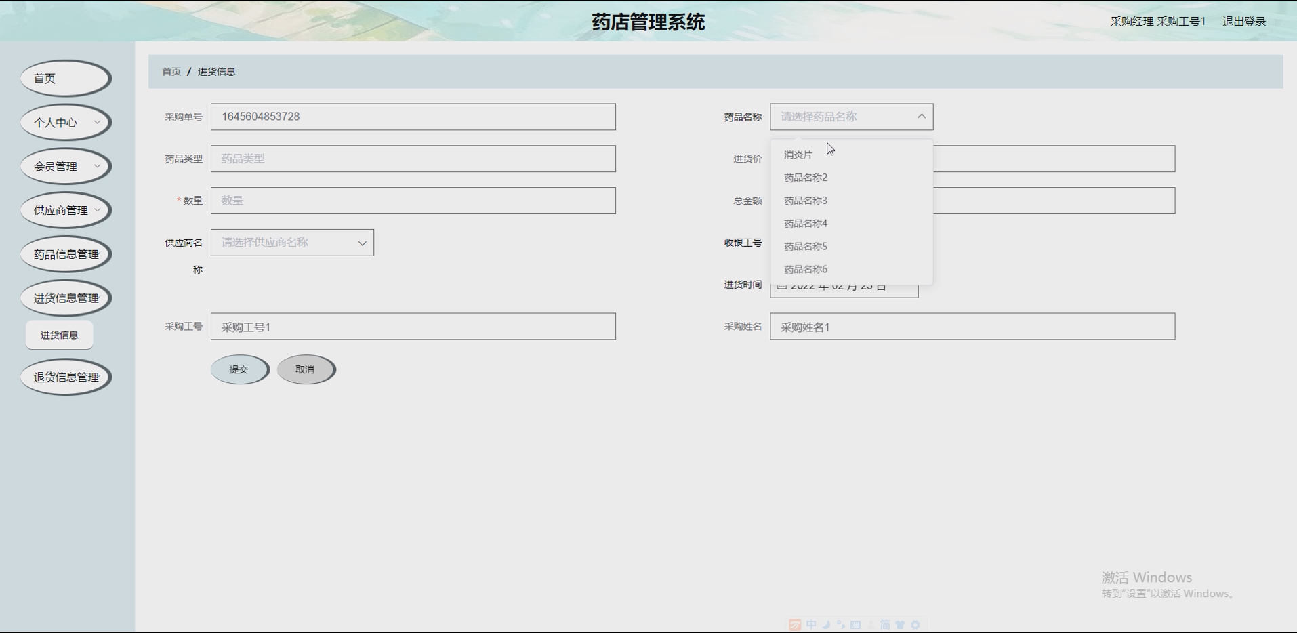Select the 进货信息 submenu item

point(59,335)
